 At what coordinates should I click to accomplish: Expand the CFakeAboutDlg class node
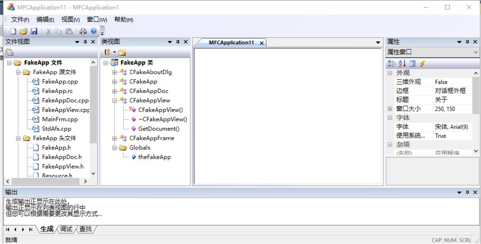114,72
